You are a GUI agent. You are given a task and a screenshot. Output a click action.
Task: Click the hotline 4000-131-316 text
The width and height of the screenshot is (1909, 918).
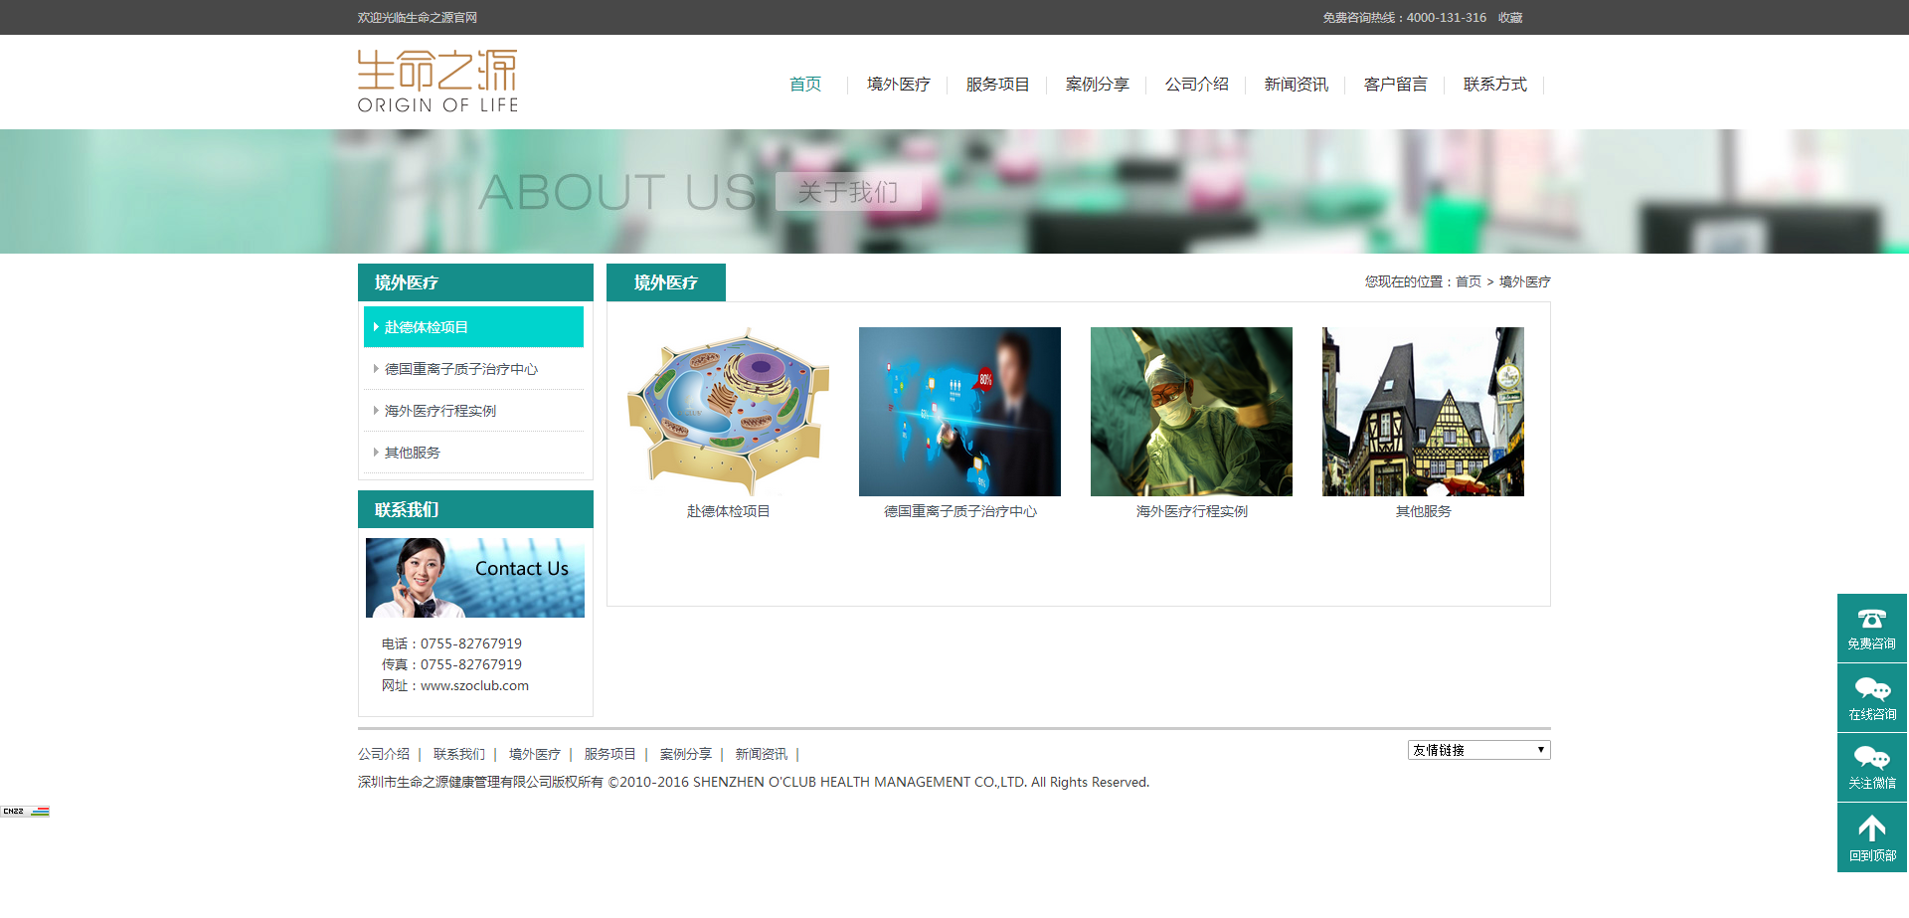(1446, 18)
